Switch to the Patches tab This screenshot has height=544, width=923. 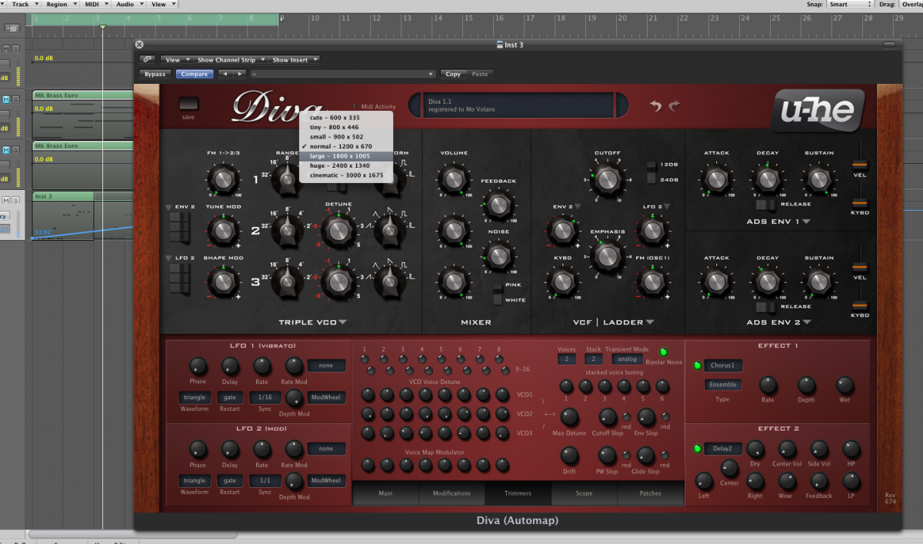[x=650, y=493]
